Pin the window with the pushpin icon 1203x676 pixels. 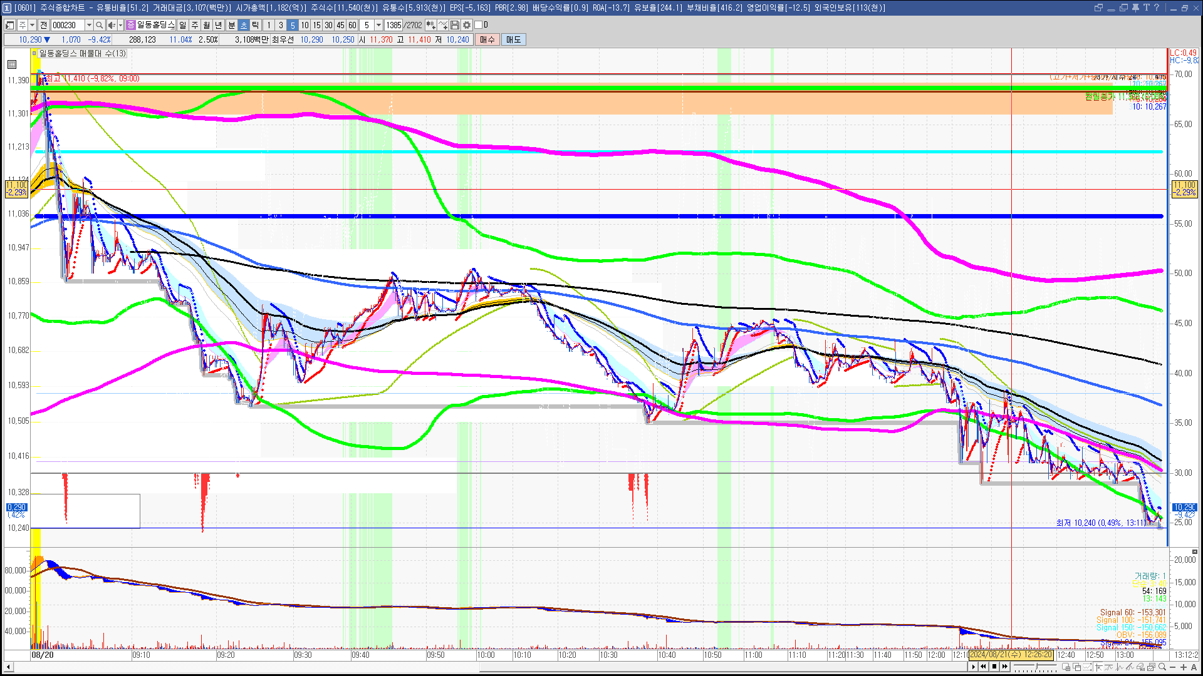[x=1135, y=8]
